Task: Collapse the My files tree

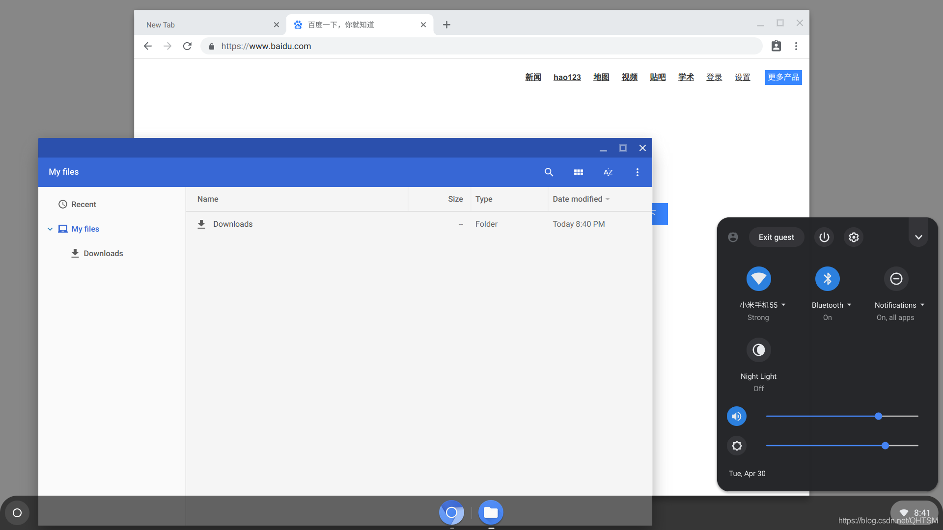Action: click(50, 229)
